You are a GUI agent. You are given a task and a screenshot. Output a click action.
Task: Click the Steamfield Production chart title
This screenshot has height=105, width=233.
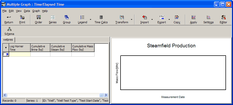coord(171,46)
